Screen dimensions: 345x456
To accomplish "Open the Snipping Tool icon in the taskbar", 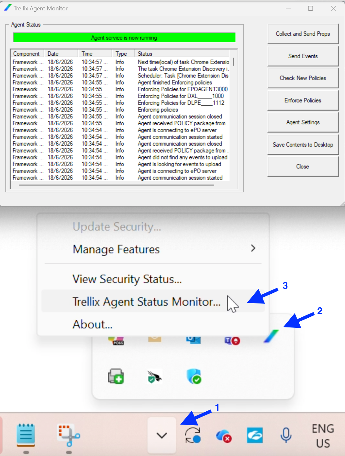I will pyautogui.click(x=69, y=435).
